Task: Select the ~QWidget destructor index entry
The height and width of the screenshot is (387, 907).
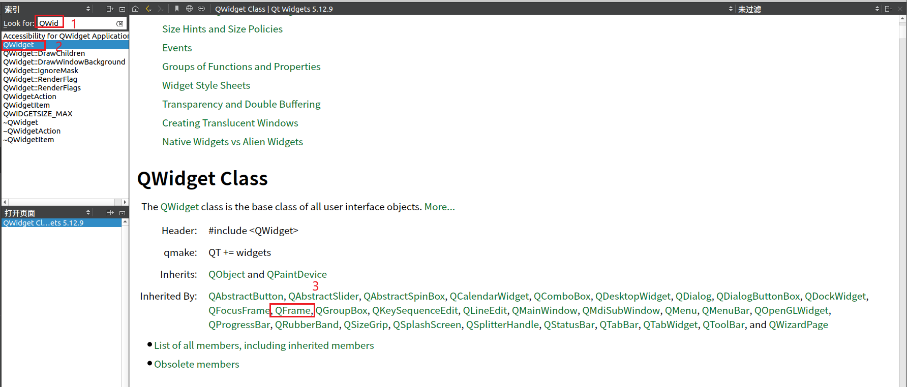Action: 66,122
